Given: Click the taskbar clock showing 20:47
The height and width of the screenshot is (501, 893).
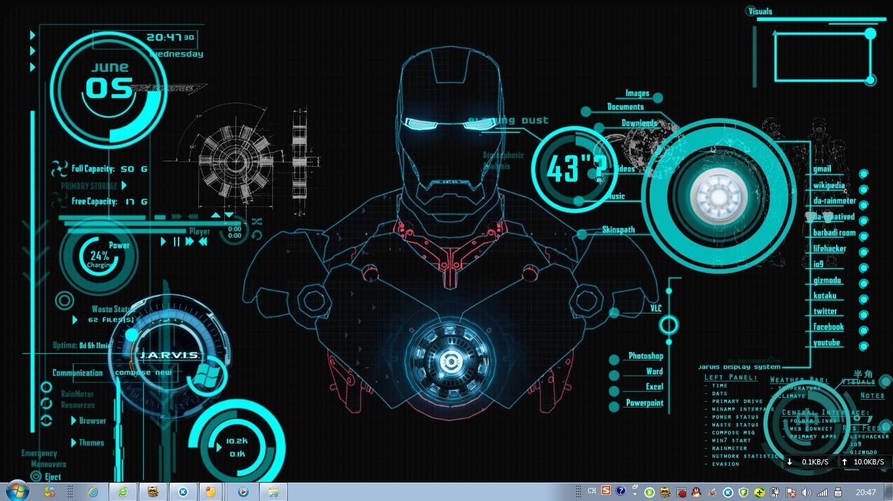Looking at the screenshot, I should [866, 492].
